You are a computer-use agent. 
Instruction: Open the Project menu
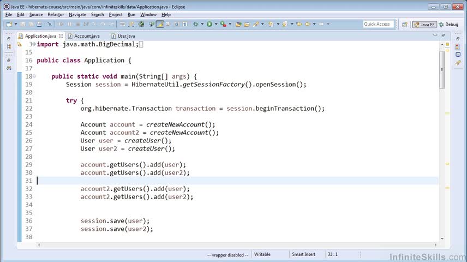click(x=116, y=15)
